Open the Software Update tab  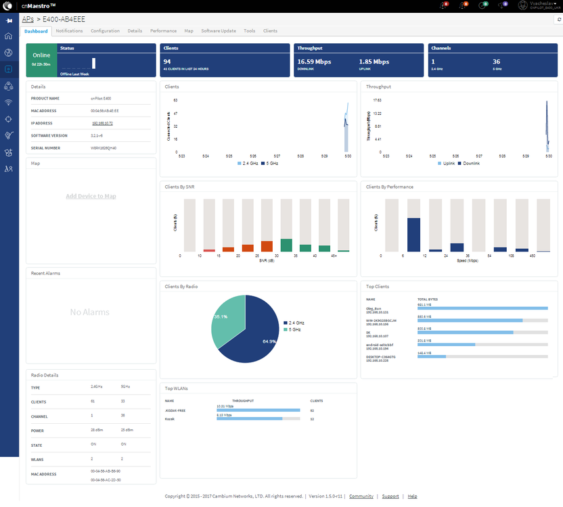tap(219, 31)
